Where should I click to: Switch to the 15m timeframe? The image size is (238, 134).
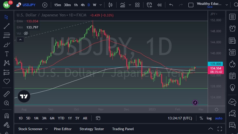pos(58,5)
